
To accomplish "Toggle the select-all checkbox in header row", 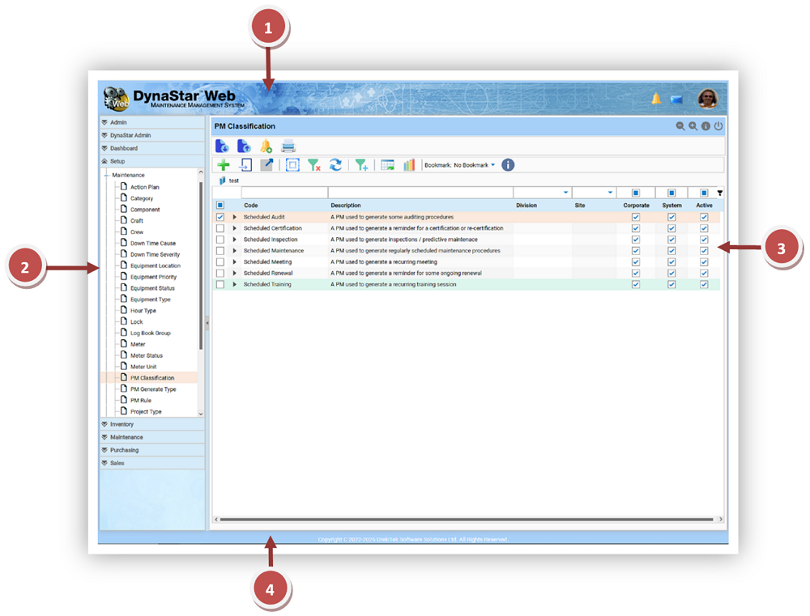I will point(220,206).
